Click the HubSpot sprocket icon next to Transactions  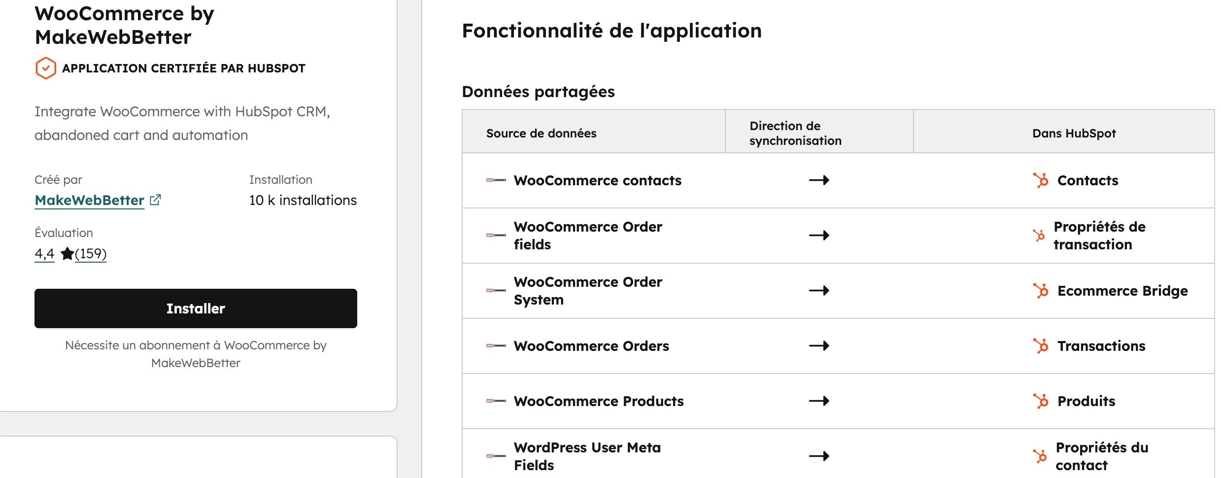(1040, 346)
